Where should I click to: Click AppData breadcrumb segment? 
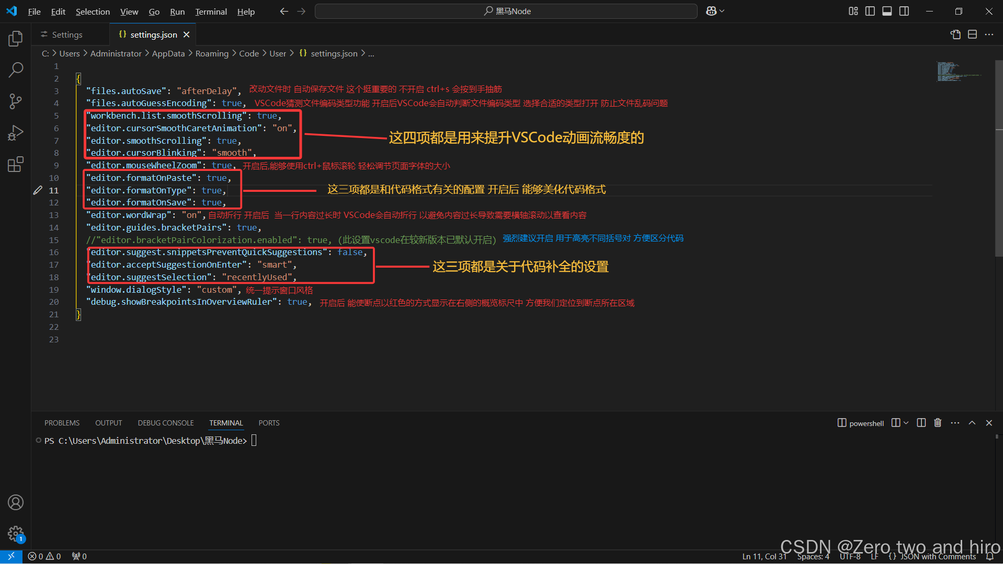[168, 53]
